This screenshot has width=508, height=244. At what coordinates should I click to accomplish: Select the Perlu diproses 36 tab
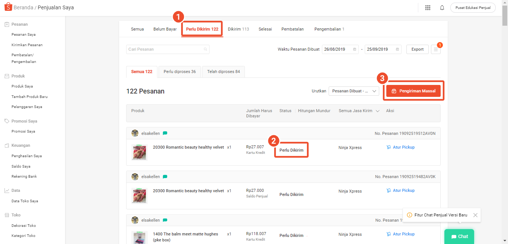coord(179,72)
